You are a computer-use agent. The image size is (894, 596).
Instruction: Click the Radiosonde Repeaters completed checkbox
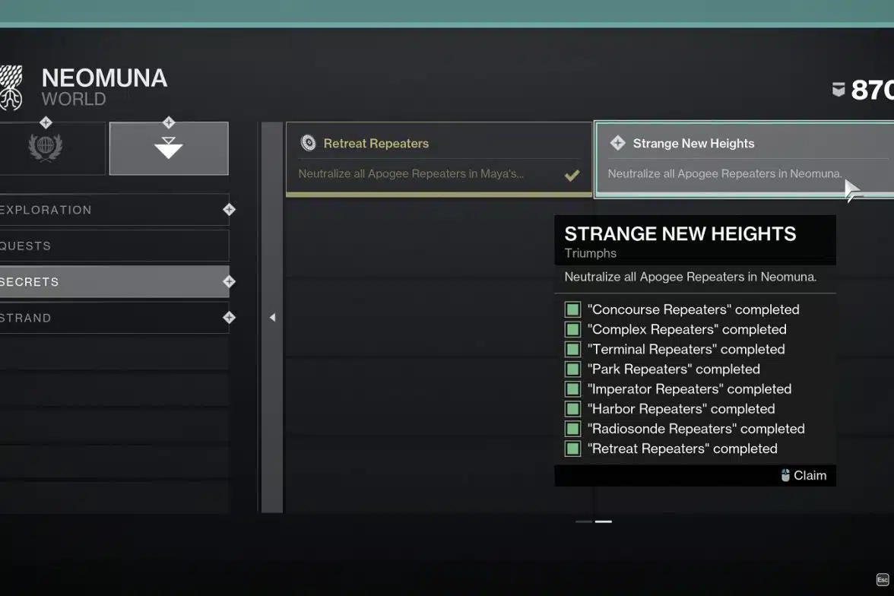point(572,429)
